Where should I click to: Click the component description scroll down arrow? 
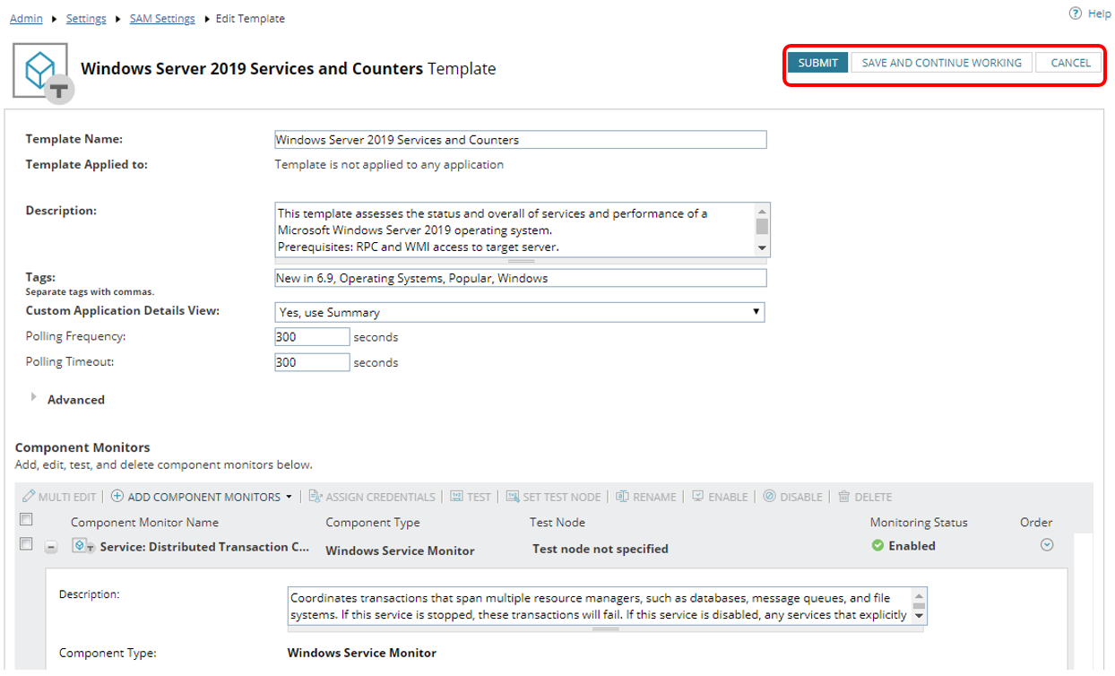pyautogui.click(x=919, y=616)
